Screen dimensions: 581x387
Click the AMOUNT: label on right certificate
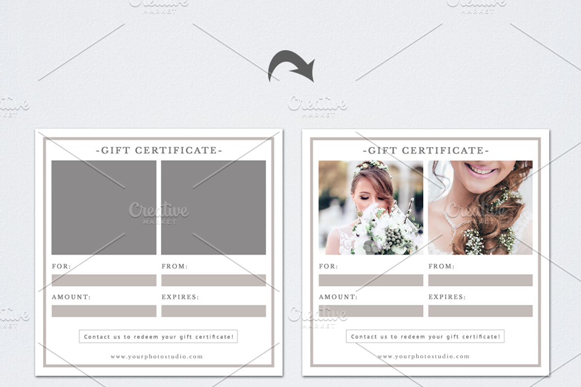[338, 297]
